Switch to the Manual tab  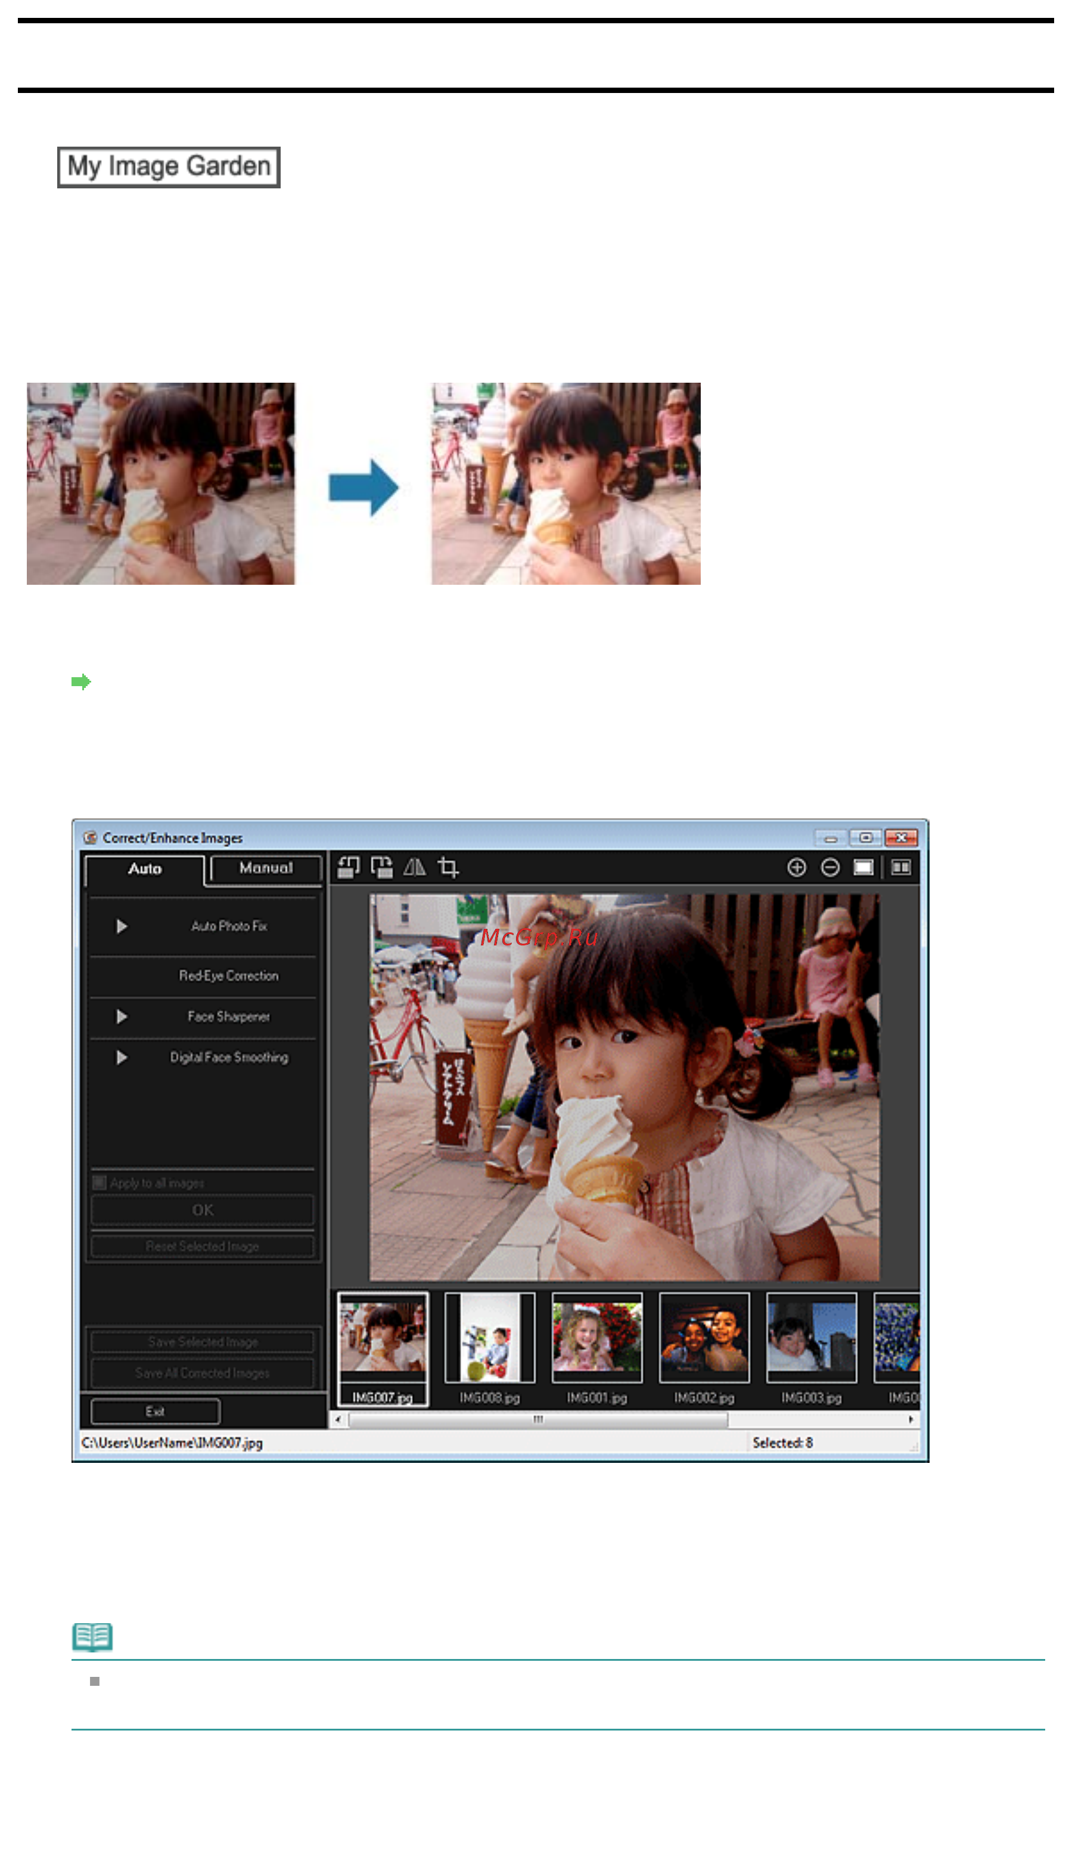point(266,867)
